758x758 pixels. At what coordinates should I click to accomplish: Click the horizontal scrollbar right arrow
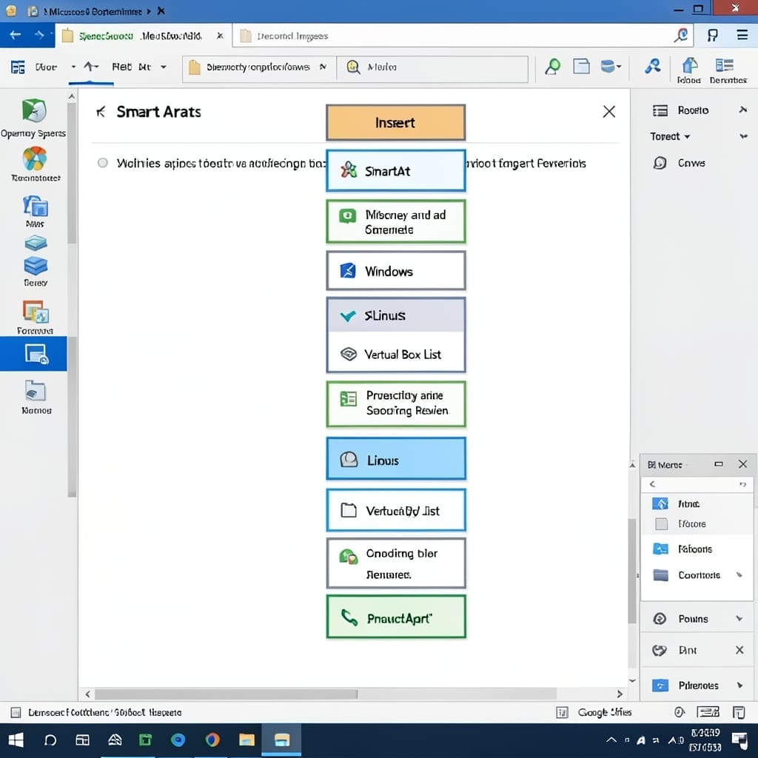pos(620,694)
